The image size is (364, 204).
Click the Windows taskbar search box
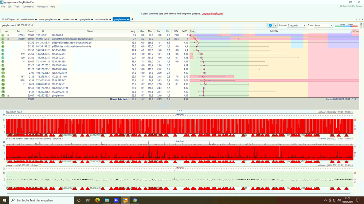tap(42, 200)
